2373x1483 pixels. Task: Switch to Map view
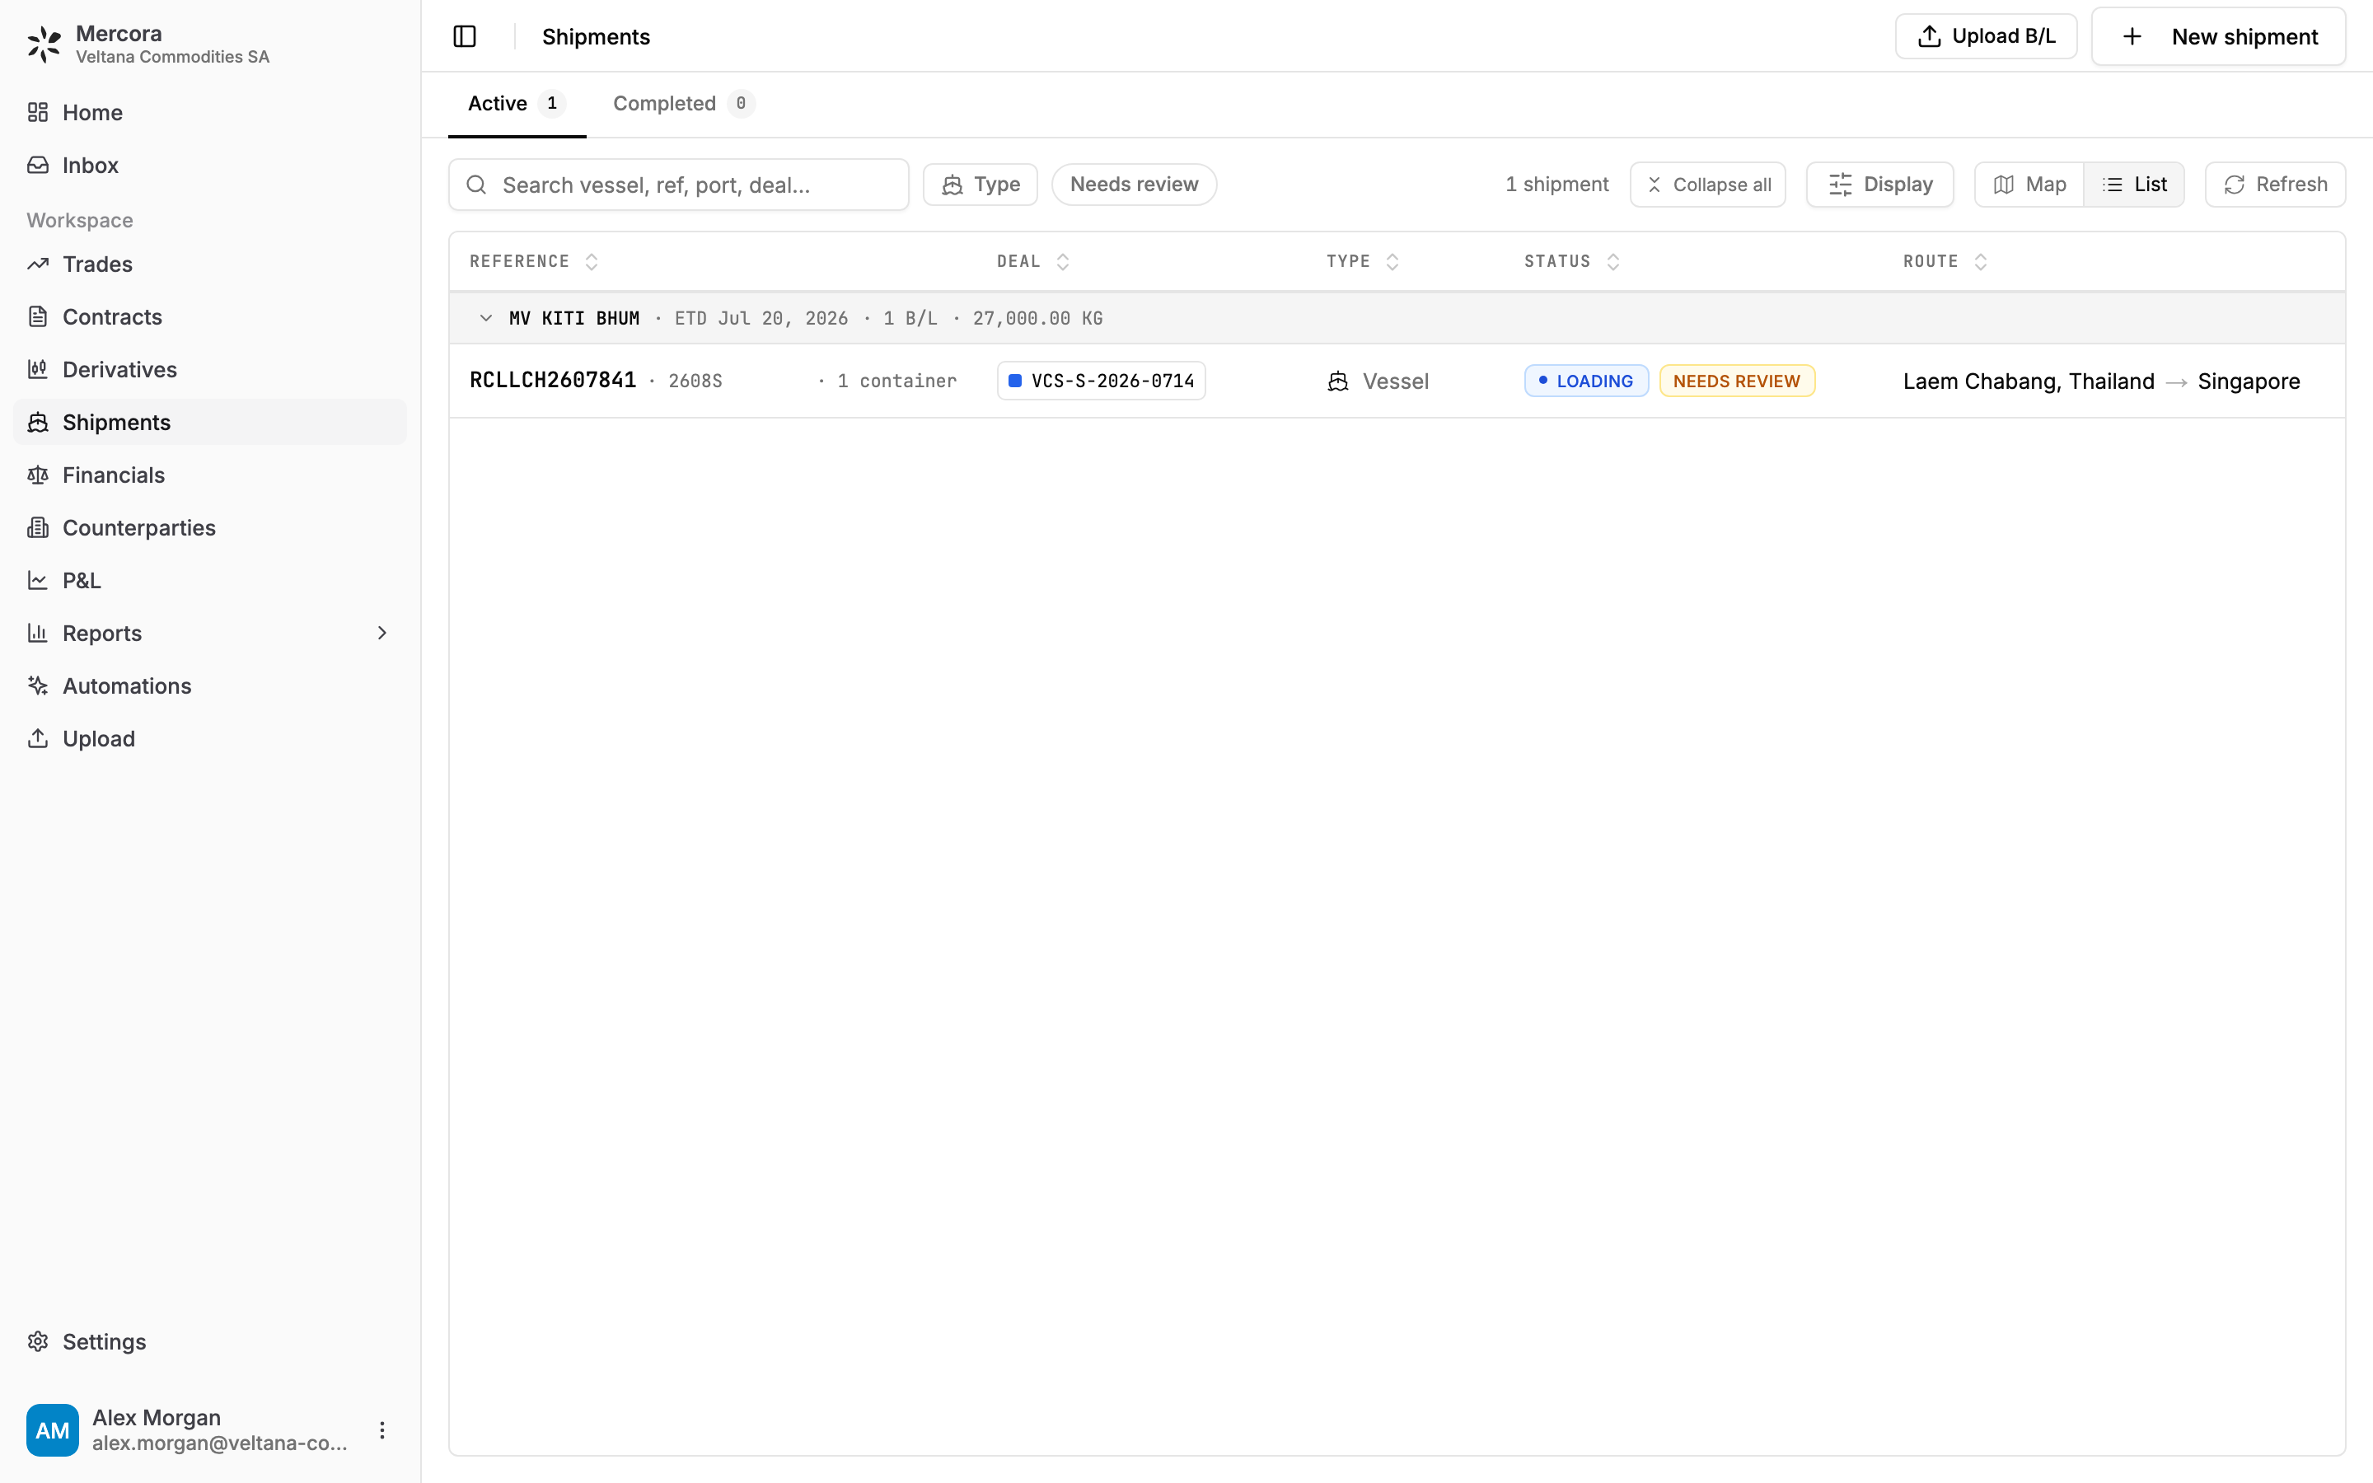pyautogui.click(x=2029, y=185)
